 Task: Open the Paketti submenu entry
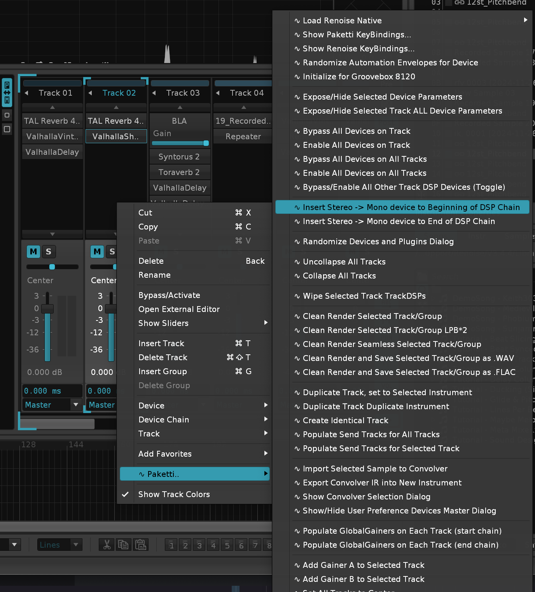click(194, 474)
